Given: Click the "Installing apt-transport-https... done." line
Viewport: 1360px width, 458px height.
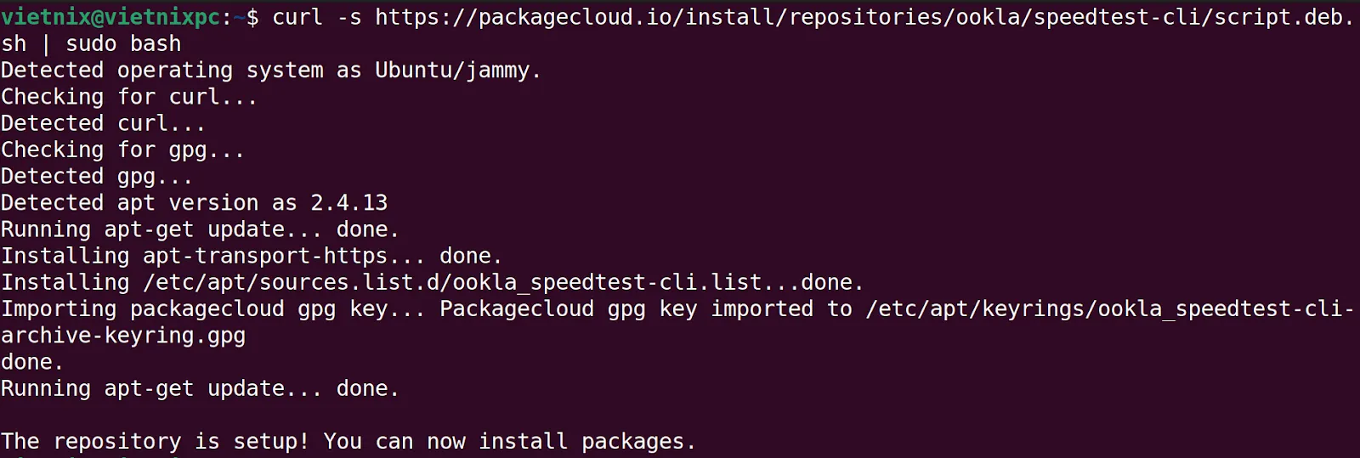Looking at the screenshot, I should tap(252, 256).
